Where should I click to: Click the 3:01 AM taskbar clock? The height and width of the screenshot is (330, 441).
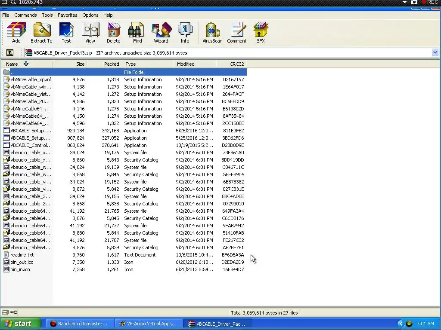(x=425, y=324)
